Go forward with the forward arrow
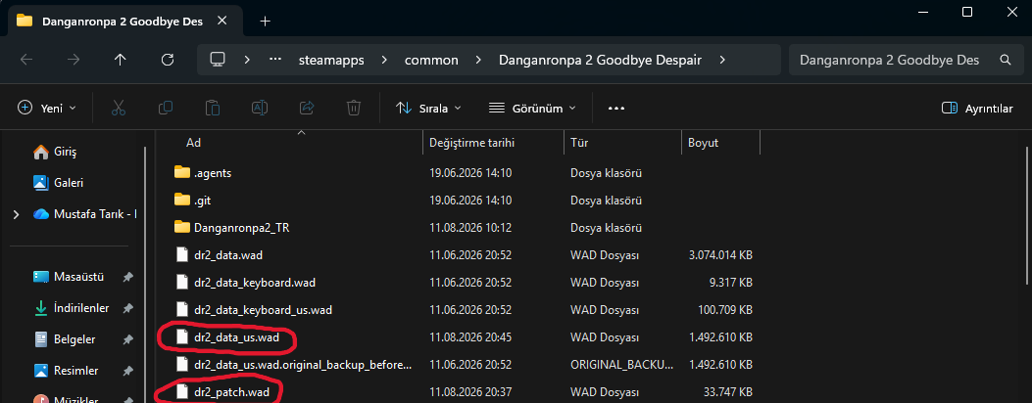Screen dimensions: 1032x403 pyautogui.click(x=74, y=60)
